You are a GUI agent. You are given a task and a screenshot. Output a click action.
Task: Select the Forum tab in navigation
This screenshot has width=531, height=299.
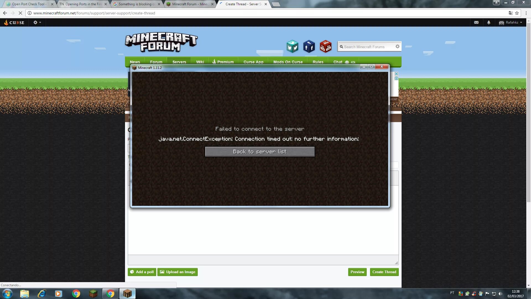coord(156,62)
